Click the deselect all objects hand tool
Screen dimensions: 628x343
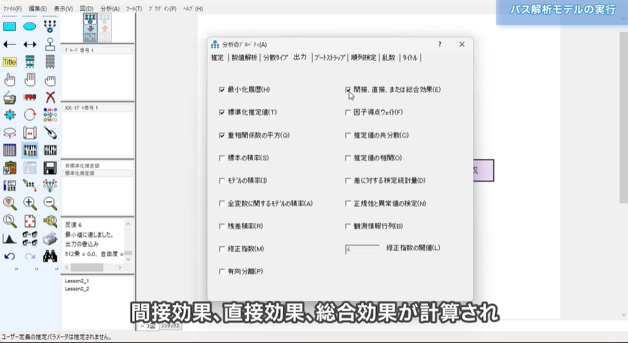(x=50, y=80)
